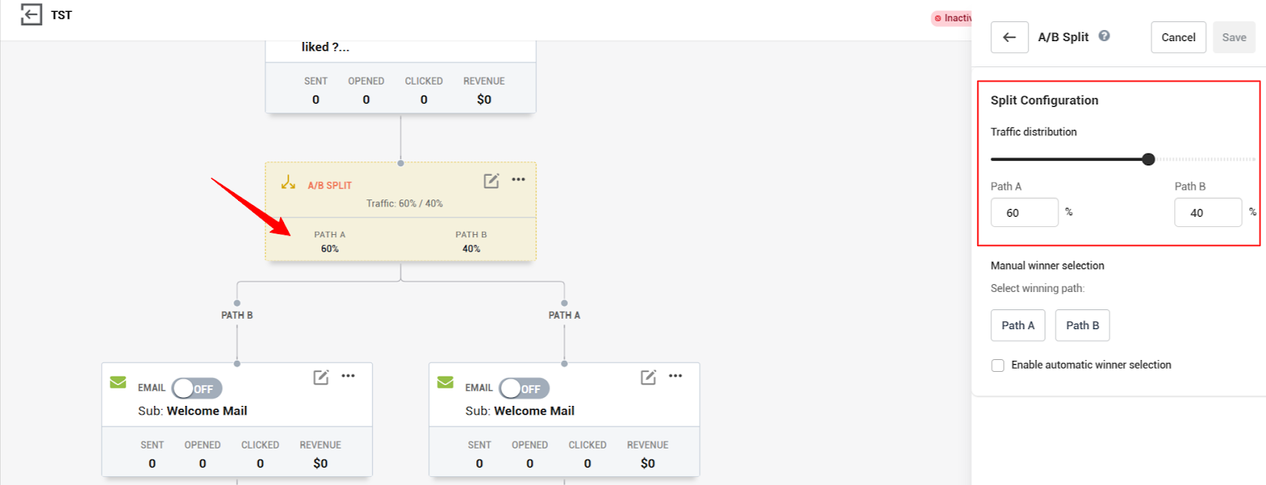Click the "Manual winner selection" heading
Viewport: 1266px width, 485px height.
(x=1047, y=266)
